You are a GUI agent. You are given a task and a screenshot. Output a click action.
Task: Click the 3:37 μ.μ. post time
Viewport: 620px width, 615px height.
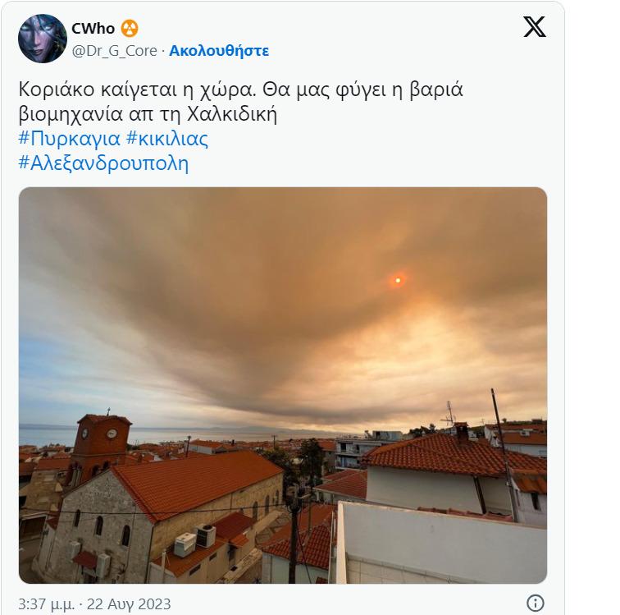[46, 604]
